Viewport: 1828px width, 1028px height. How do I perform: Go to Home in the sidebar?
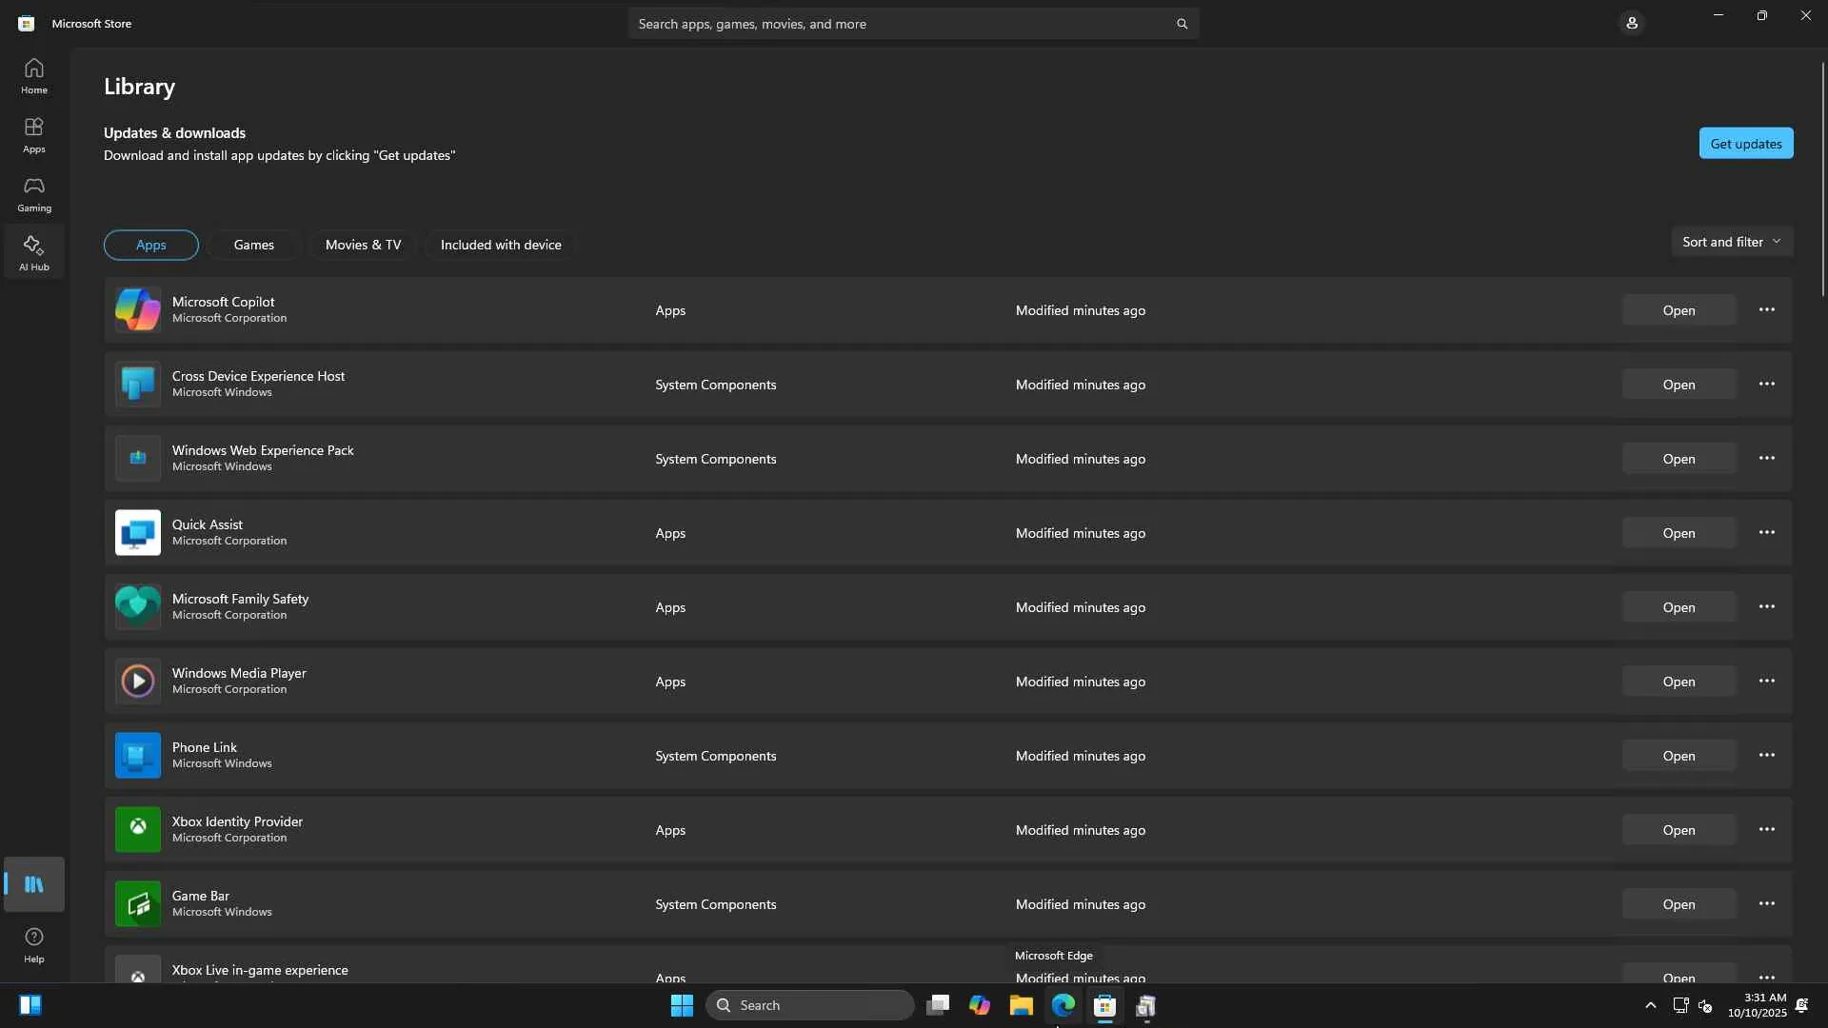coord(34,75)
